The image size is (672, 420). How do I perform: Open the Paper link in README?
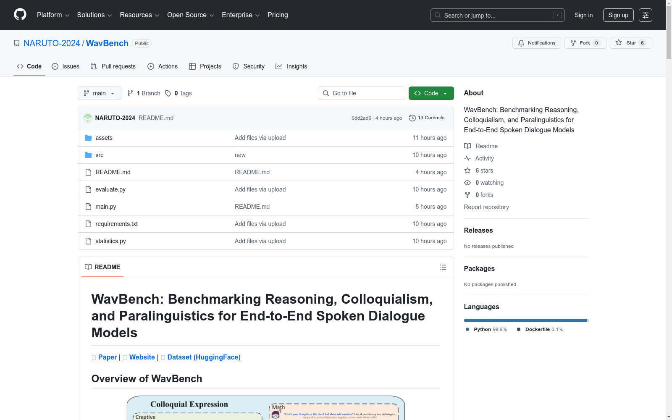coord(104,357)
